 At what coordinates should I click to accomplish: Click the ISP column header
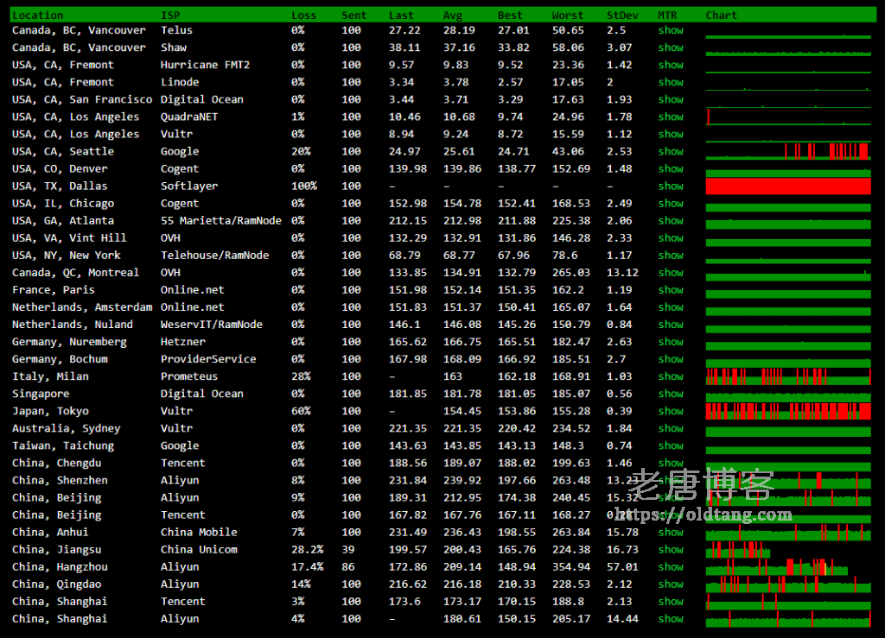point(170,16)
